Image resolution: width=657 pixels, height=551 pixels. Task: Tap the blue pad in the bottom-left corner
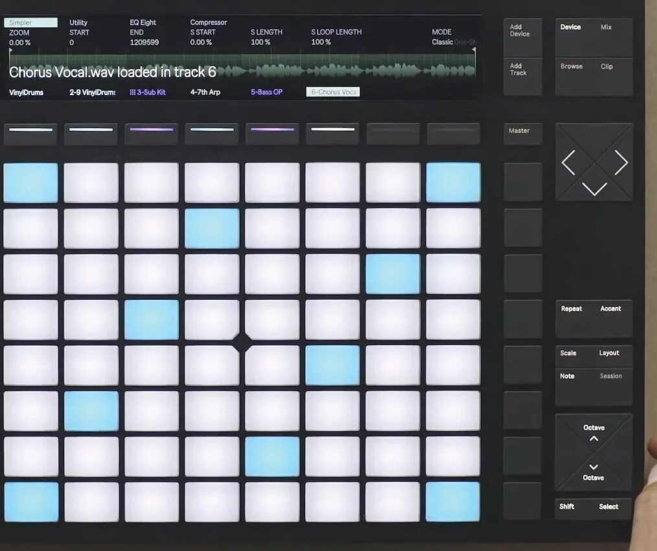point(31,502)
